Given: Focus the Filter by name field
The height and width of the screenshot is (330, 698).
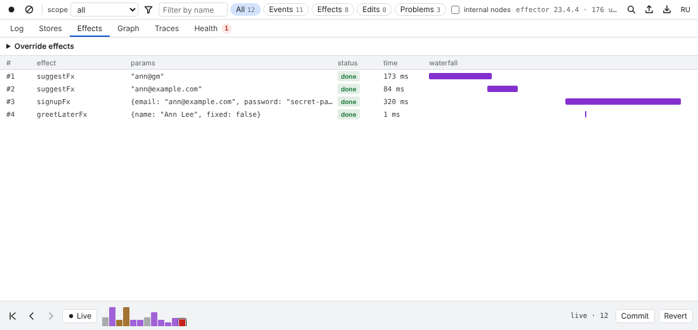Looking at the screenshot, I should tap(193, 10).
